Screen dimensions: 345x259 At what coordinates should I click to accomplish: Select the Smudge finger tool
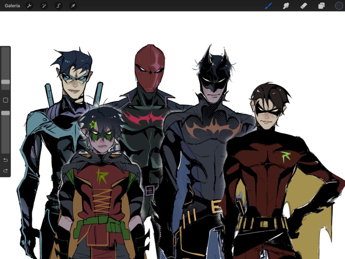click(286, 6)
